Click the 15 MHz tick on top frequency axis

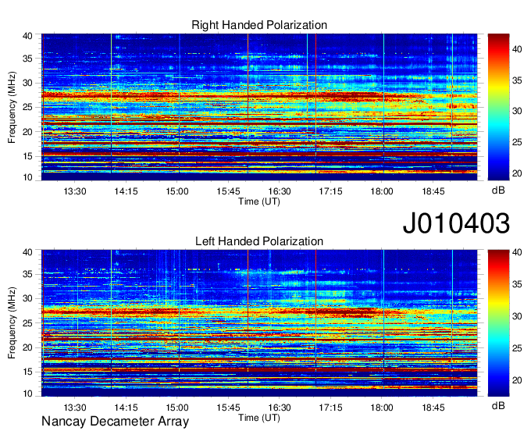28,156
